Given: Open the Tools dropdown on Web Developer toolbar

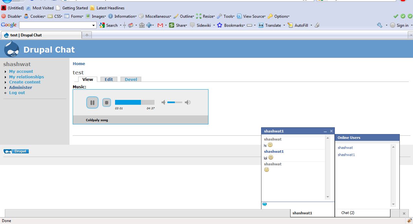Looking at the screenshot, I should pyautogui.click(x=228, y=16).
